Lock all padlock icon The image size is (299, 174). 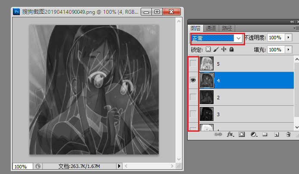click(x=232, y=49)
